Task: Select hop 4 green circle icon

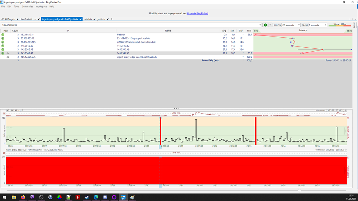Action: (3, 46)
